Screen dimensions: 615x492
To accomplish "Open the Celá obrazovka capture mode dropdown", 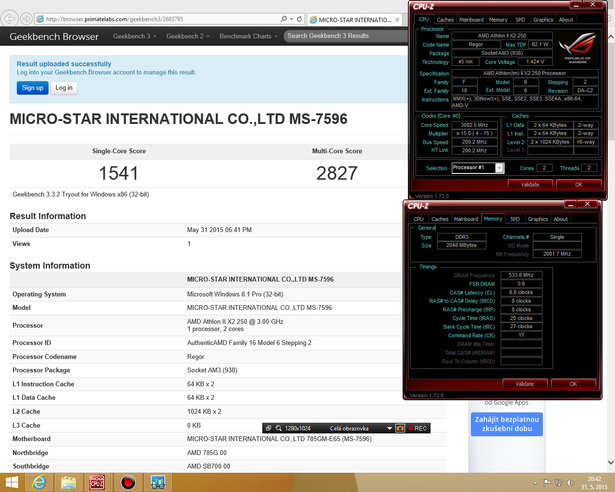I will pyautogui.click(x=390, y=428).
